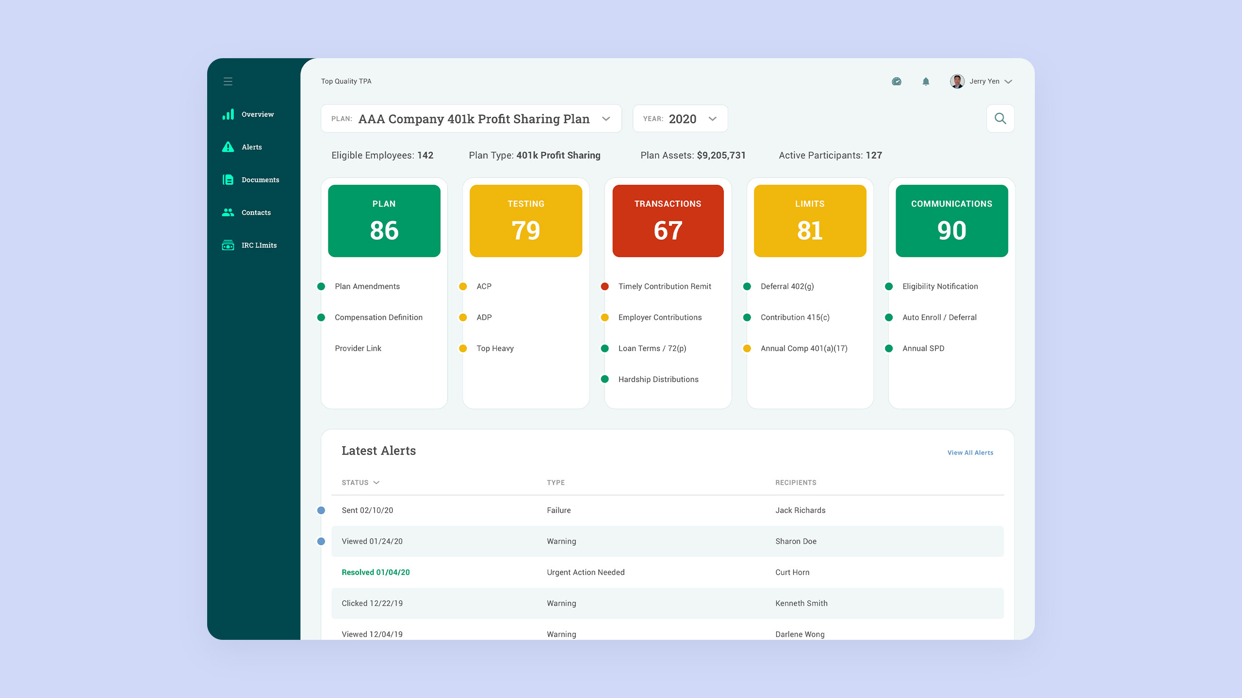The width and height of the screenshot is (1242, 698).
Task: Open the Resolved 01/04/20 alert row
Action: pyautogui.click(x=376, y=572)
